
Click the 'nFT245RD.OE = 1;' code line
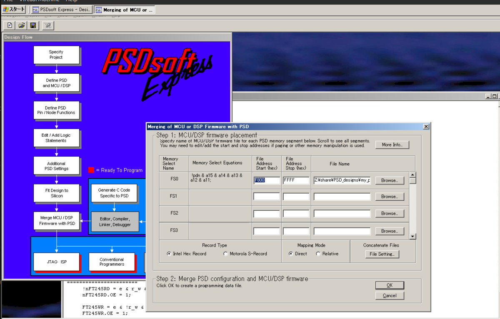click(107, 294)
